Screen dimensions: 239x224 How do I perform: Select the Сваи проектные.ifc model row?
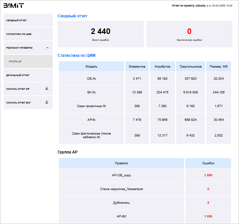[91, 106]
